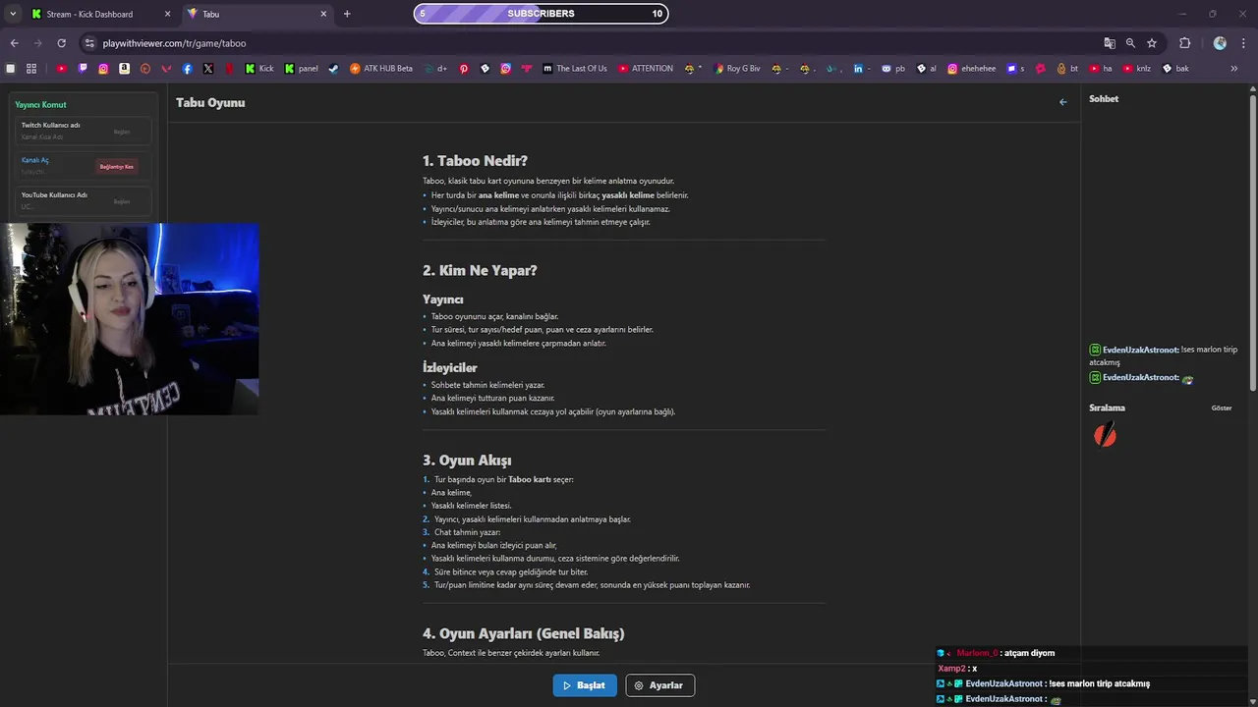Click the 'Sohbet' chat panel title

pyautogui.click(x=1104, y=98)
